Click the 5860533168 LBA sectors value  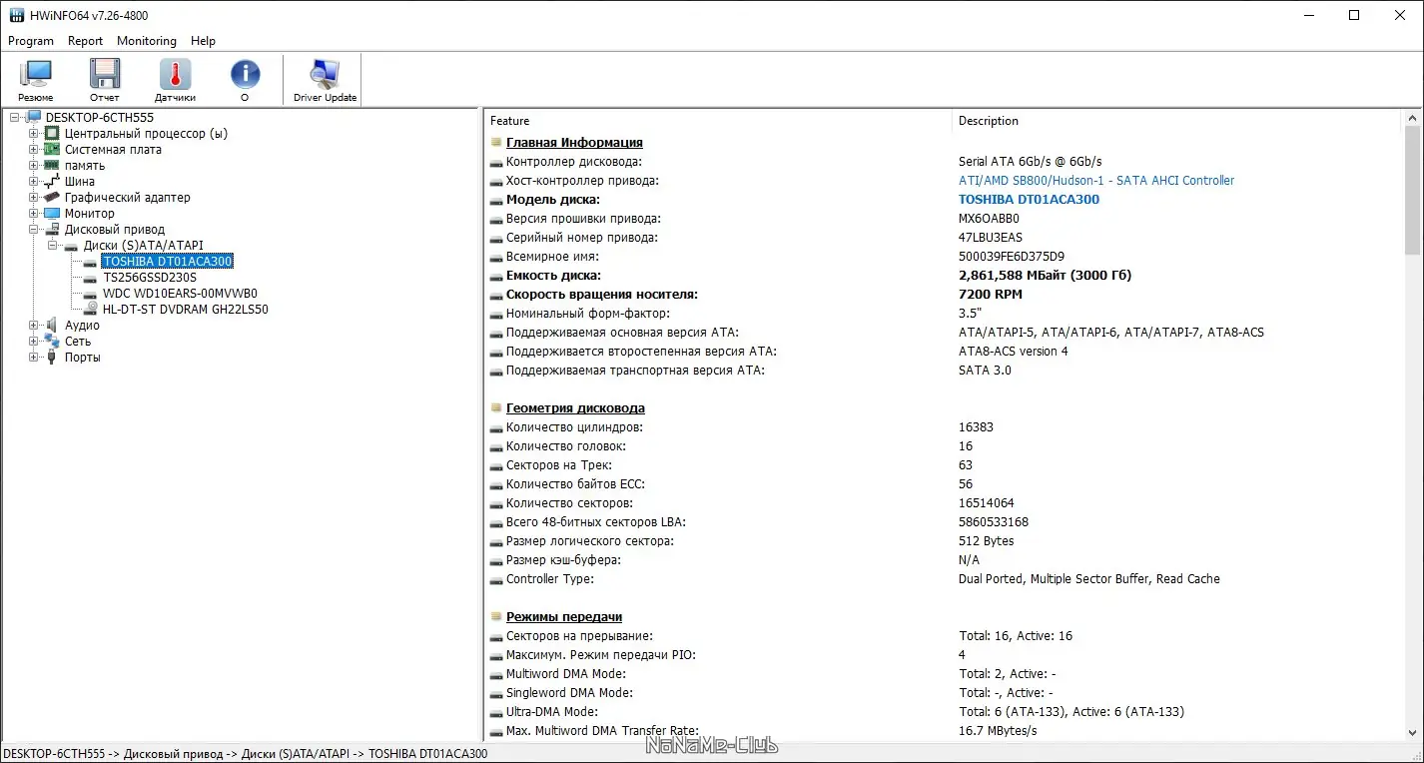point(994,522)
